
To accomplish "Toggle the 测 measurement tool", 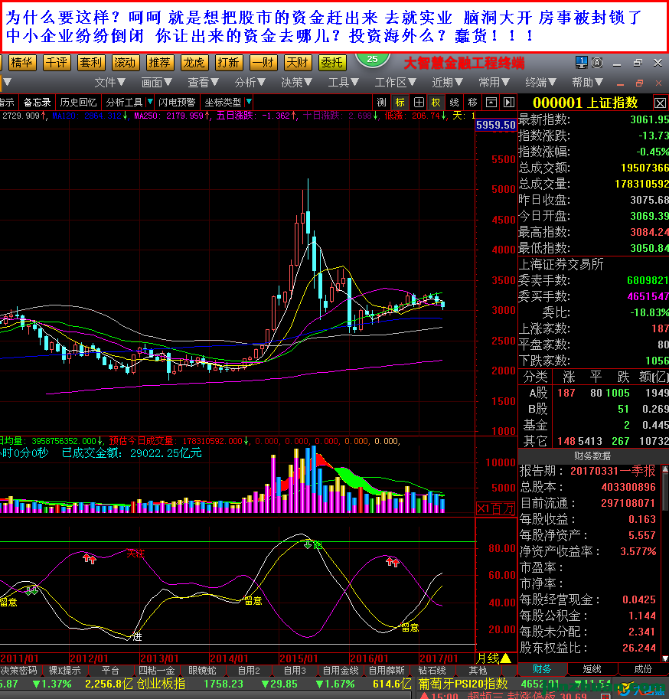I will point(381,103).
